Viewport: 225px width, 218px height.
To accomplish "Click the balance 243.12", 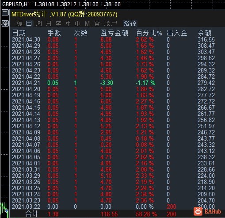I will click(206, 151).
